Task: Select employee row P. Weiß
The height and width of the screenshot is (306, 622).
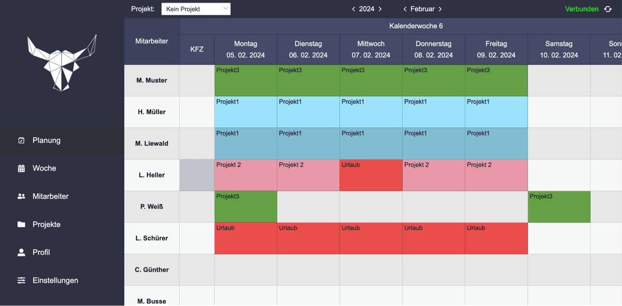Action: pyautogui.click(x=151, y=207)
